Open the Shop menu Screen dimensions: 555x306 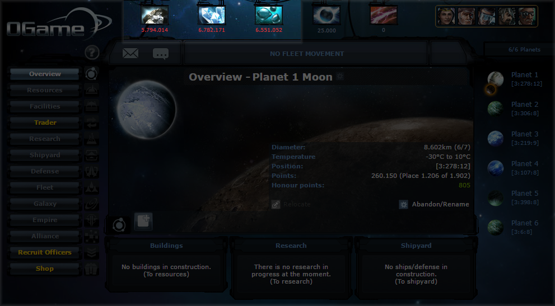point(45,269)
